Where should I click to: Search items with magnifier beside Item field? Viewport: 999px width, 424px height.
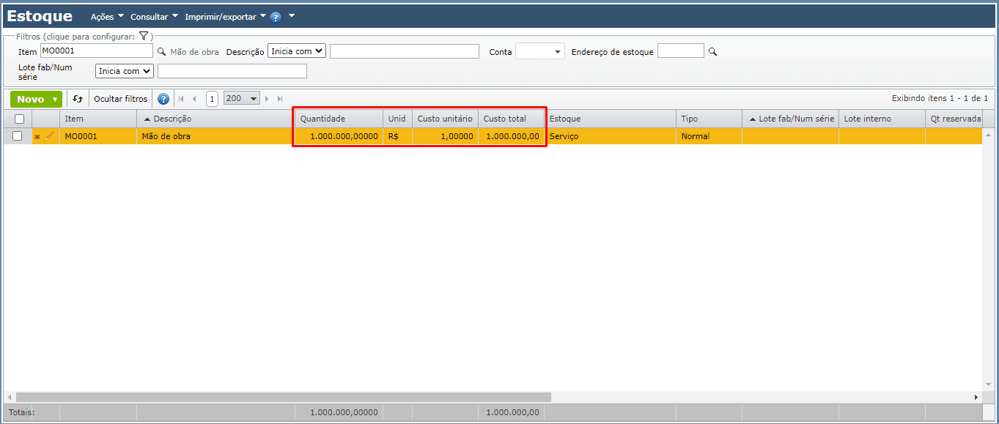coord(162,51)
